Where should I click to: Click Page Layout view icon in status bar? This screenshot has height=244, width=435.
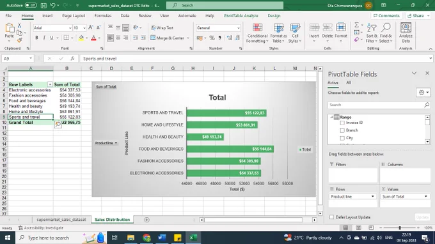tap(358, 227)
